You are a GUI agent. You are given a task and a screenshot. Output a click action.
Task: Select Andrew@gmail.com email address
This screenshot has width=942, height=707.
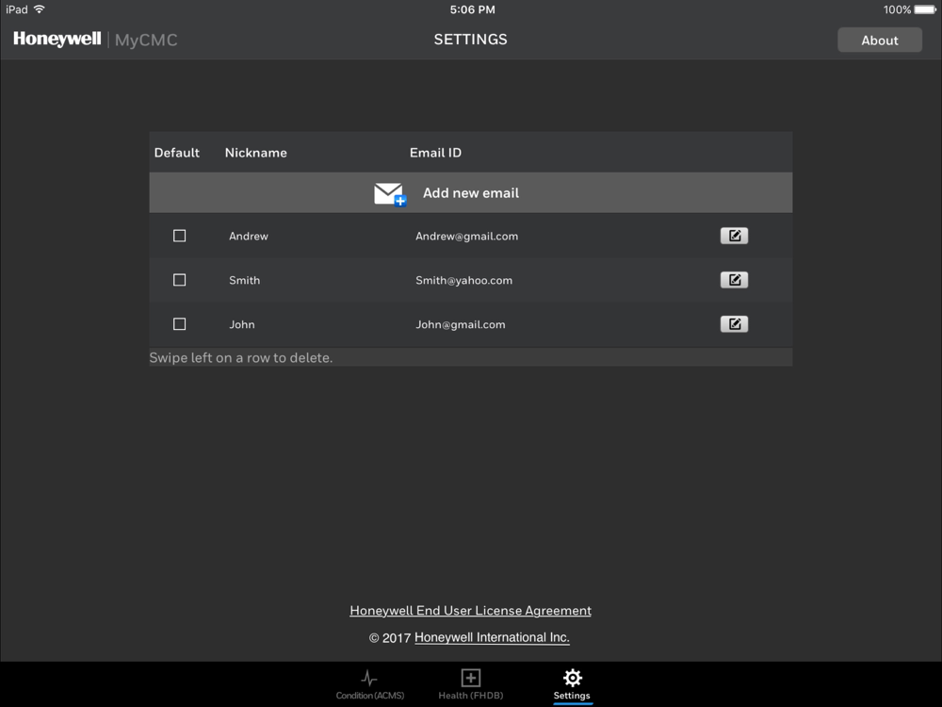(467, 237)
